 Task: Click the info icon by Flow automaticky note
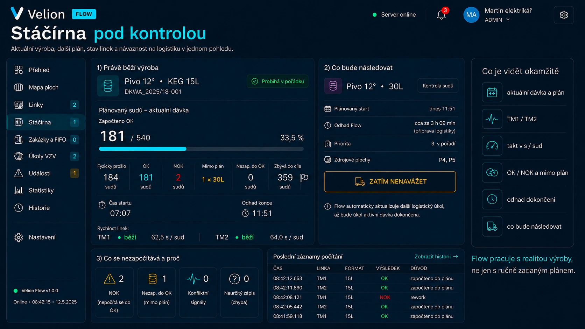pyautogui.click(x=327, y=206)
